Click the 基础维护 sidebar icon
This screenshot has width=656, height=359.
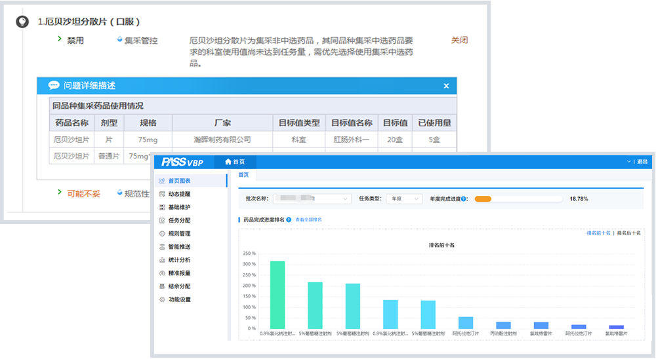162,207
